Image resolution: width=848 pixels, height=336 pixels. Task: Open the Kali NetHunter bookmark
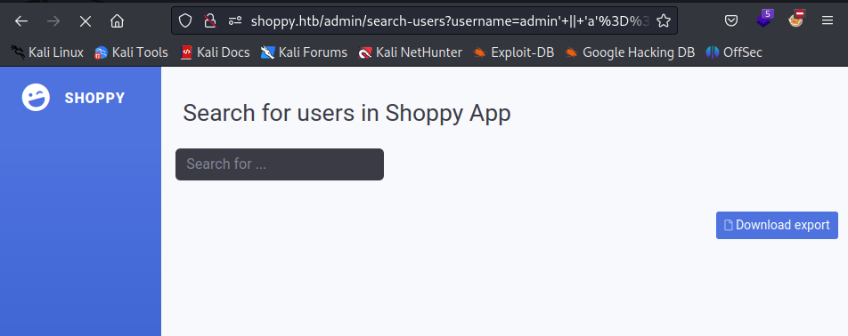coord(411,52)
